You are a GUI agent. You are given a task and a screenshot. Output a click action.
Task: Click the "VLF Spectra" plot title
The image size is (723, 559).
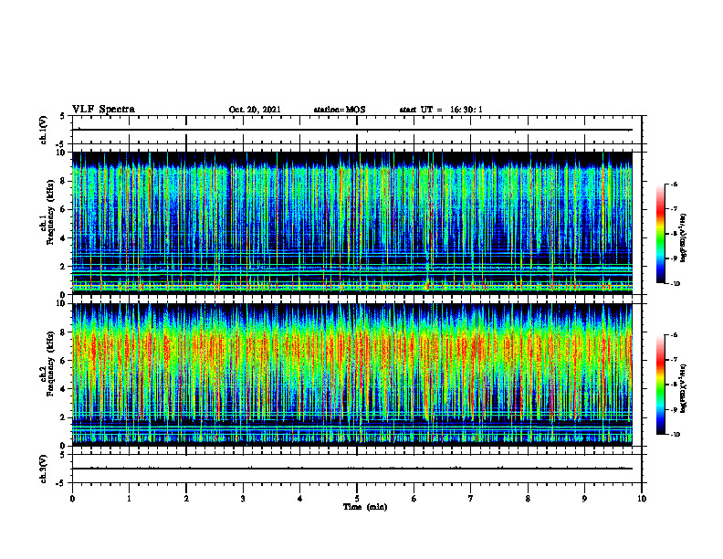pyautogui.click(x=103, y=110)
